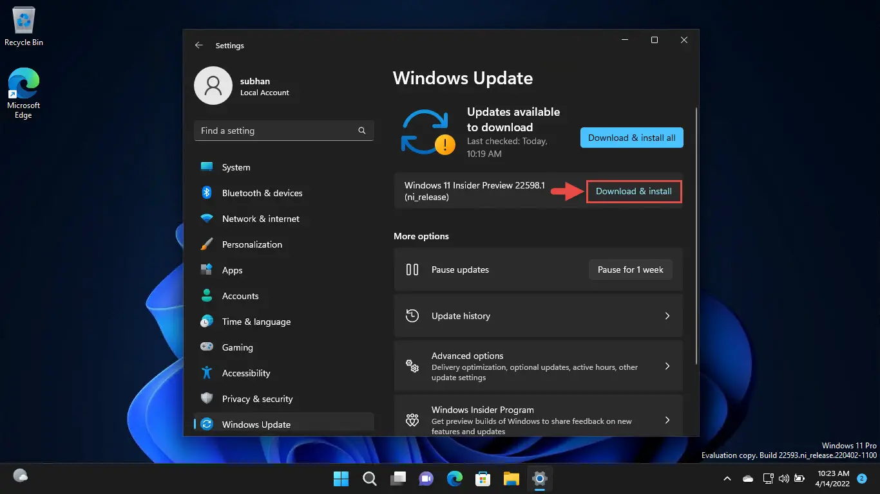Open the notification count badge
The height and width of the screenshot is (494, 880).
pyautogui.click(x=861, y=479)
